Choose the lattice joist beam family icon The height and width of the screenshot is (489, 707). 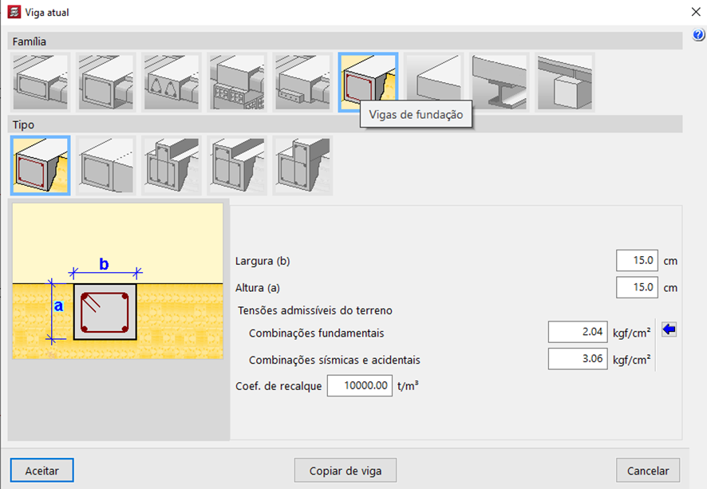pyautogui.click(x=237, y=82)
